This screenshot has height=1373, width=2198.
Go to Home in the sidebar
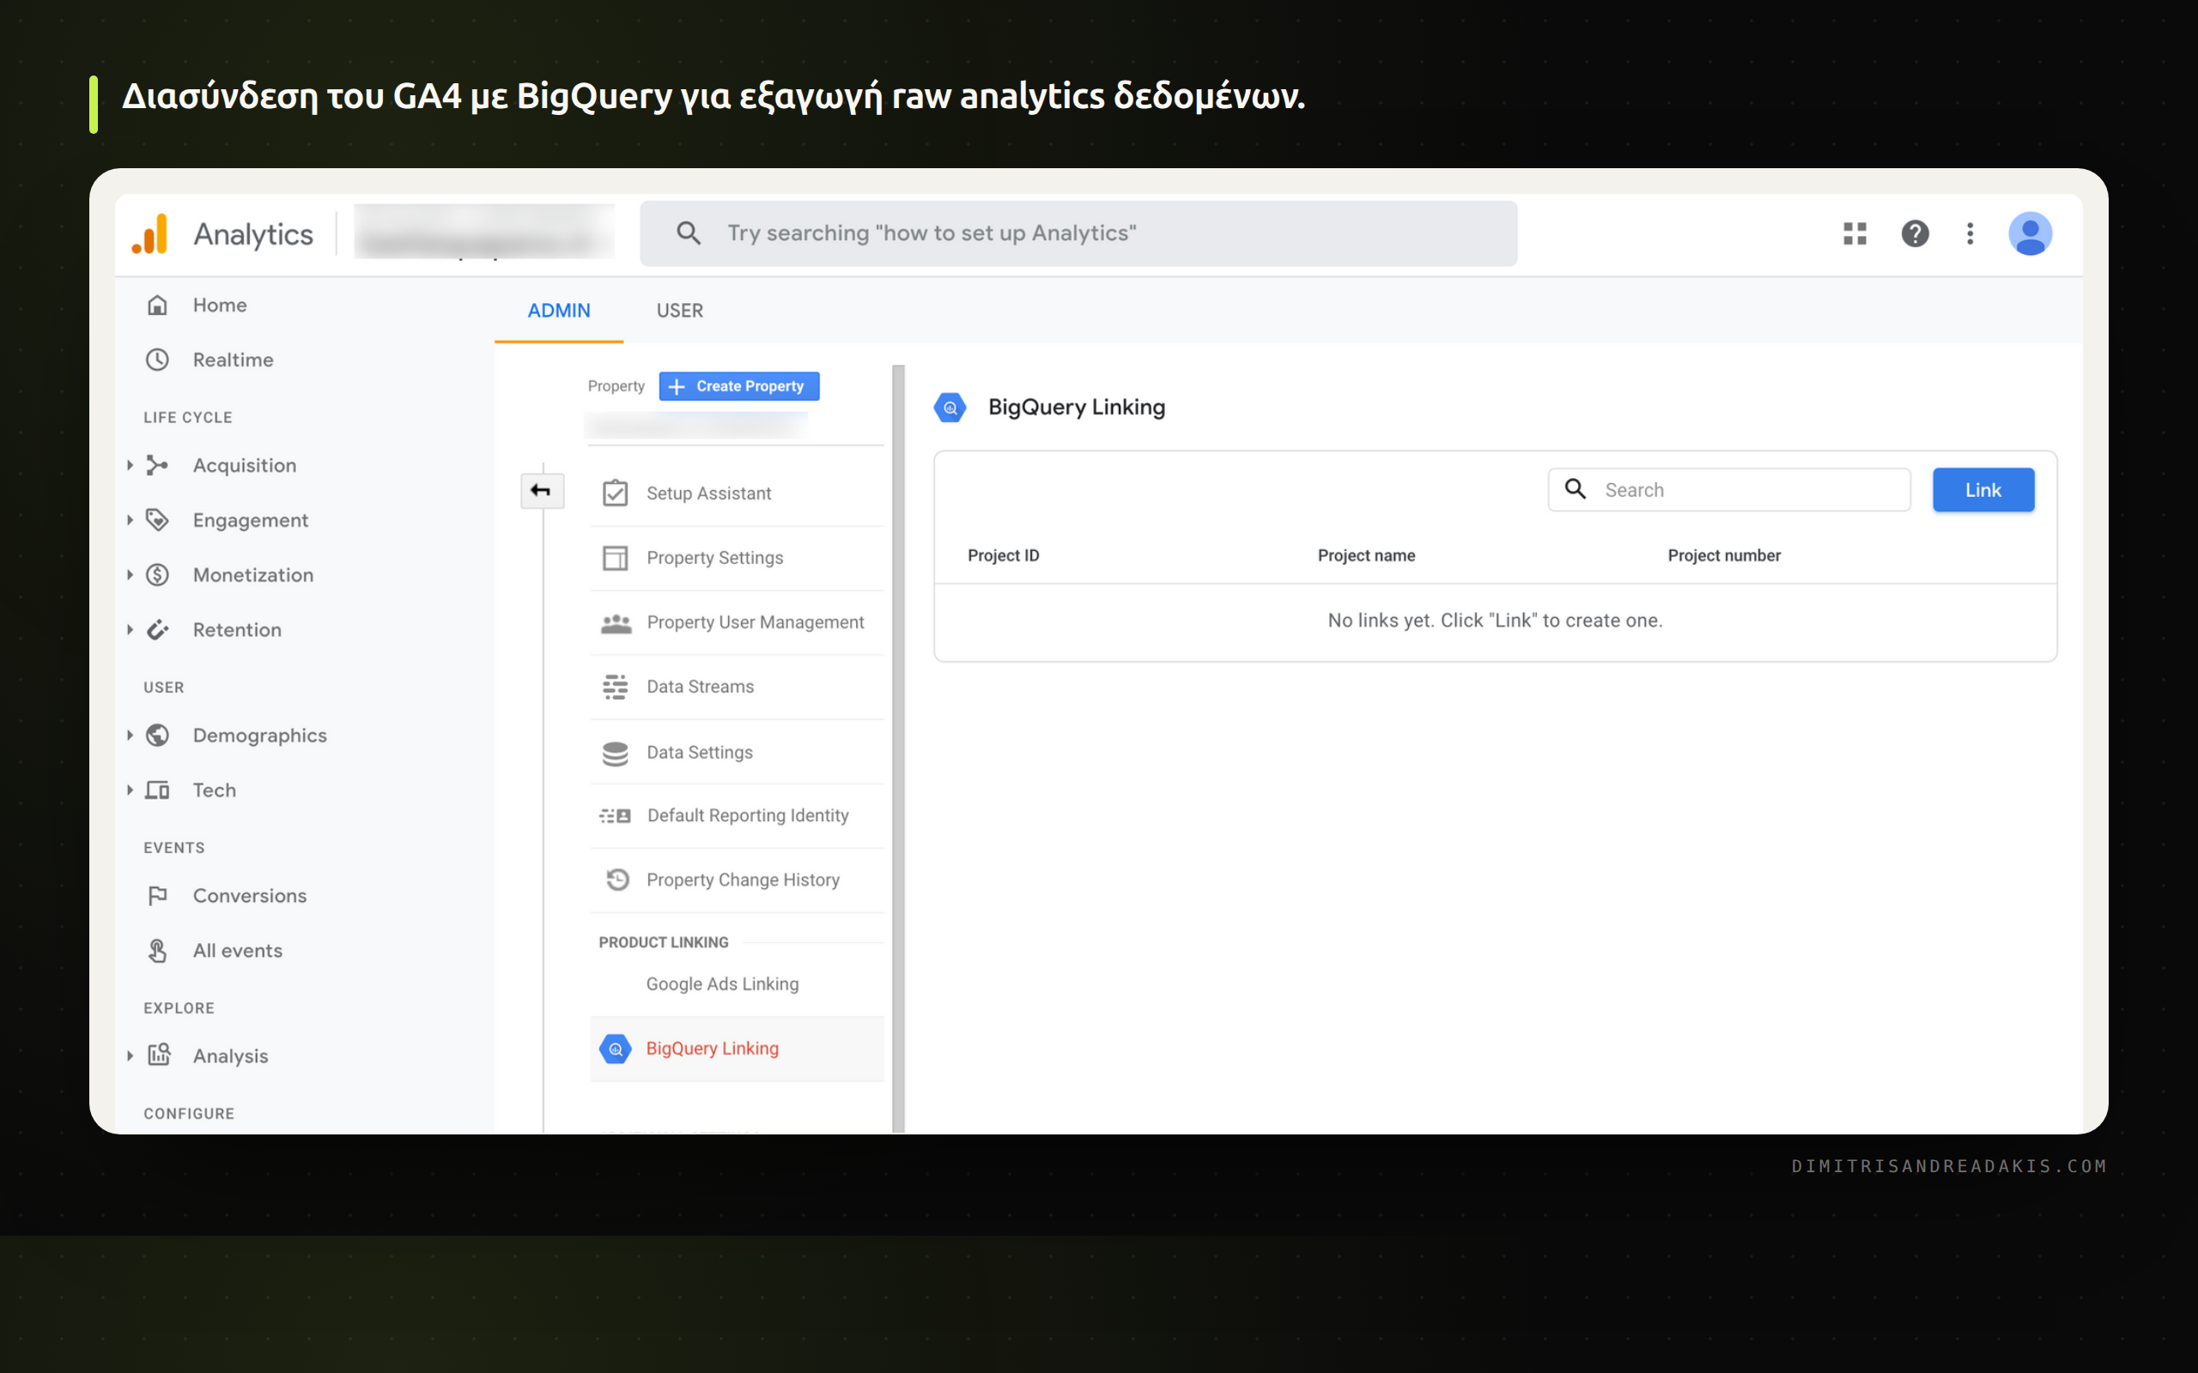click(x=220, y=305)
